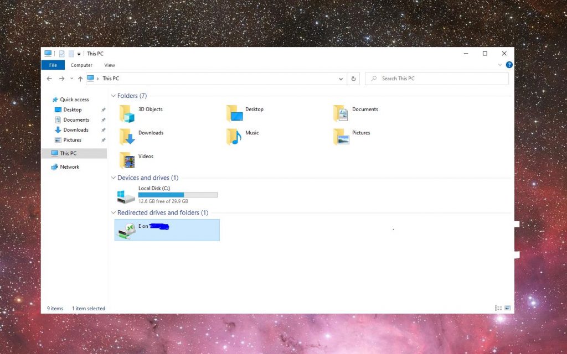Open the Music folder icon

coord(234,137)
